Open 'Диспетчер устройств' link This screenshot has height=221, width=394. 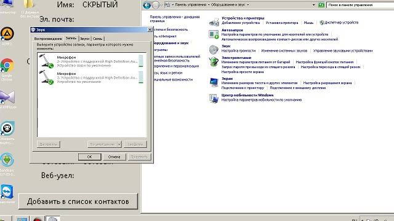pos(341,23)
